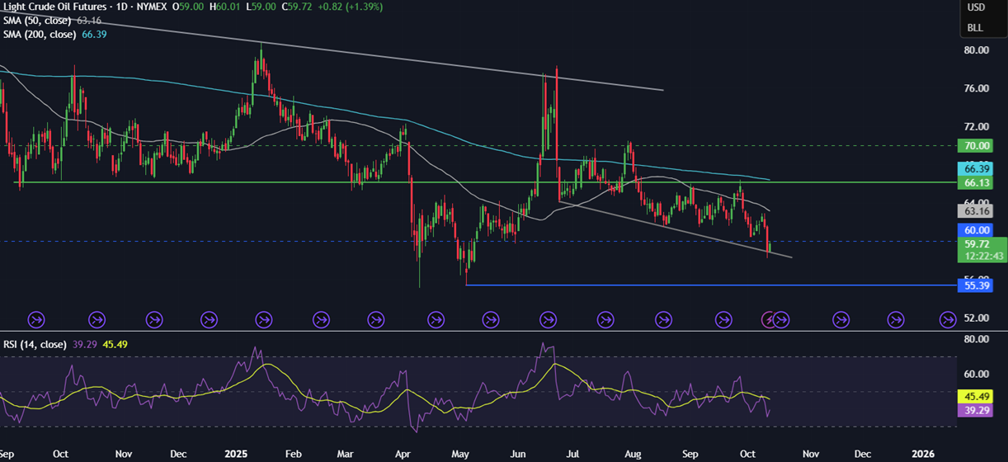Open the contract rollover icon in mid-June 2025

[x=547, y=318]
